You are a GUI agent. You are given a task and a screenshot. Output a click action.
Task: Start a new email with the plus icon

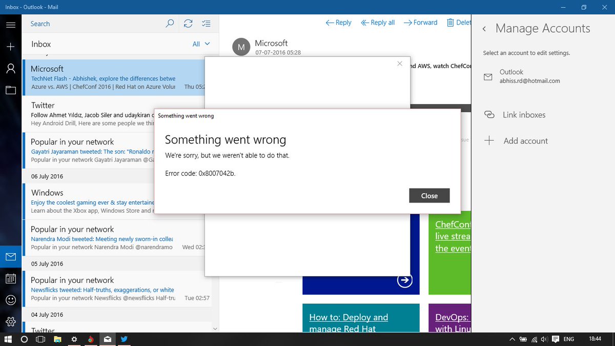(11, 46)
